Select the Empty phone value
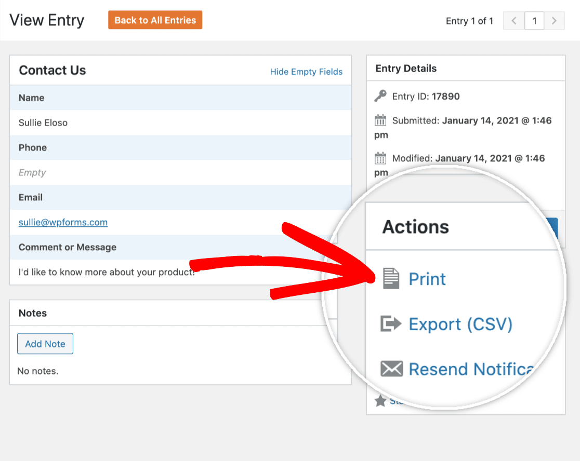580x461 pixels. [32, 172]
